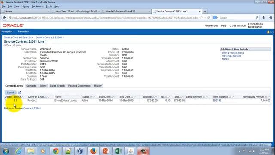This screenshot has height=155, width=275.
Task: Open Navigator menu in blue bar
Action: click(x=7, y=31)
